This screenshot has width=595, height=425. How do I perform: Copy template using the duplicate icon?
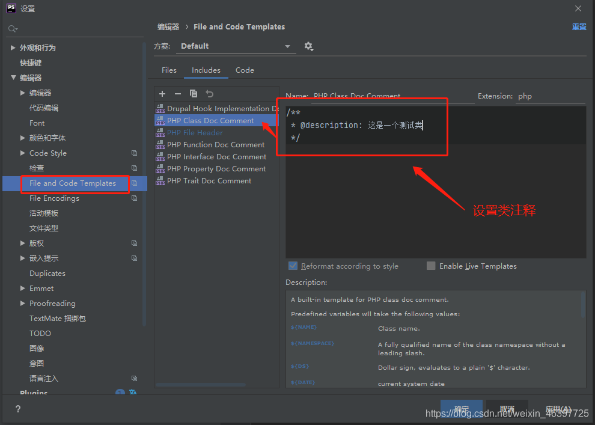click(193, 93)
